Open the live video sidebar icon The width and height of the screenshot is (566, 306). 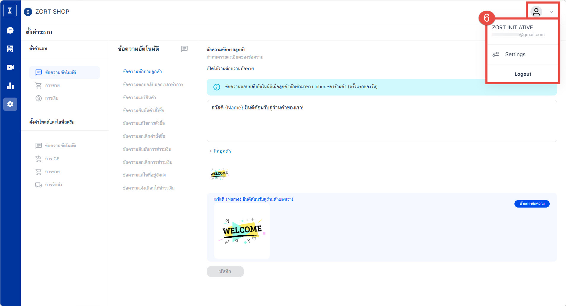10,67
